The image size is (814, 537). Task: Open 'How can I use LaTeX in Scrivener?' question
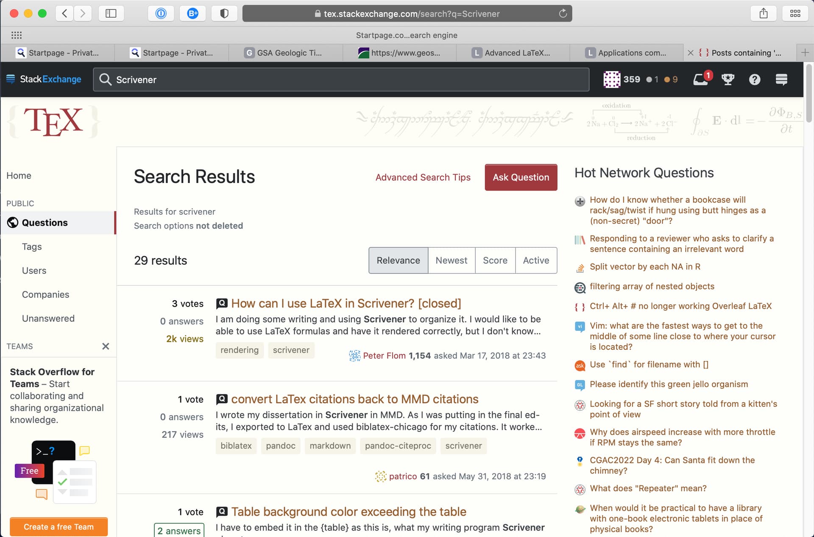pos(346,303)
